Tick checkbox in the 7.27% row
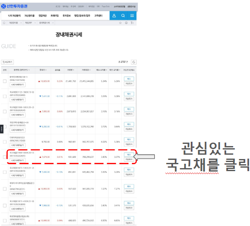The image size is (250, 226). point(5,189)
